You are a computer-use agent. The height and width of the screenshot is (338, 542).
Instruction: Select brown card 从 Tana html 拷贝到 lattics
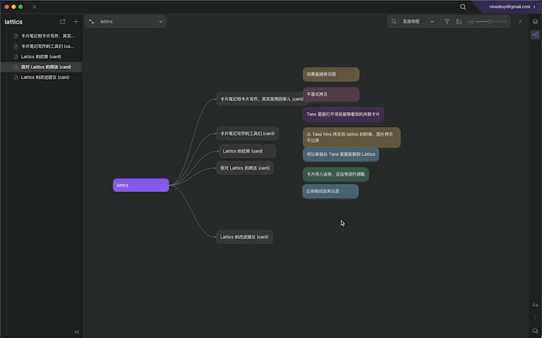[352, 137]
